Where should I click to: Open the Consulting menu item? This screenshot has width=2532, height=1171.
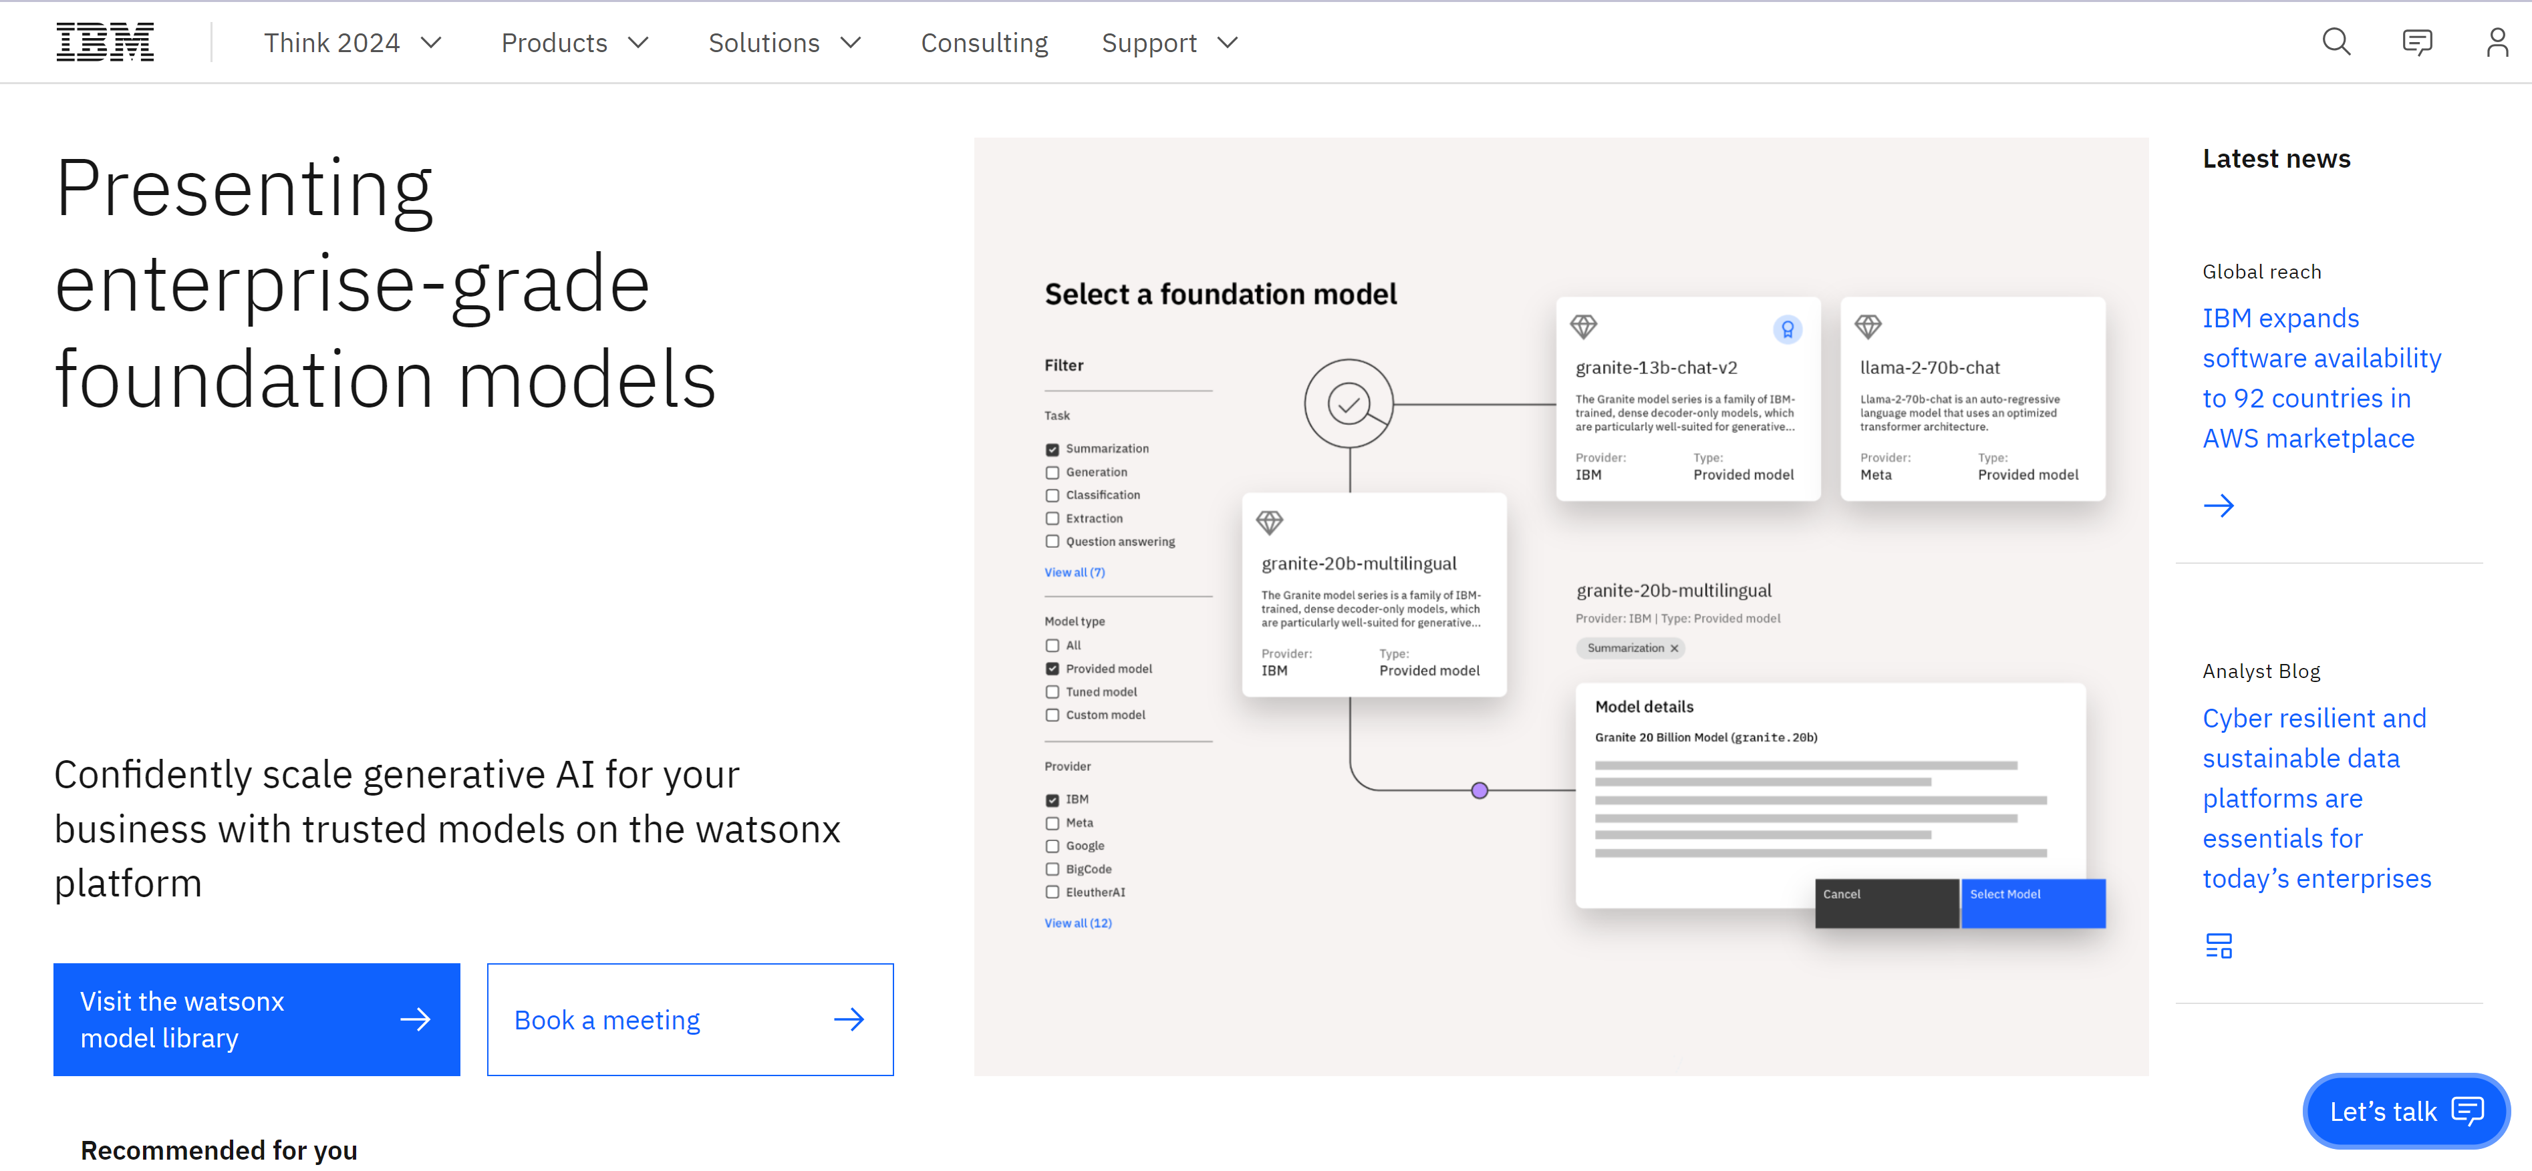click(x=984, y=42)
